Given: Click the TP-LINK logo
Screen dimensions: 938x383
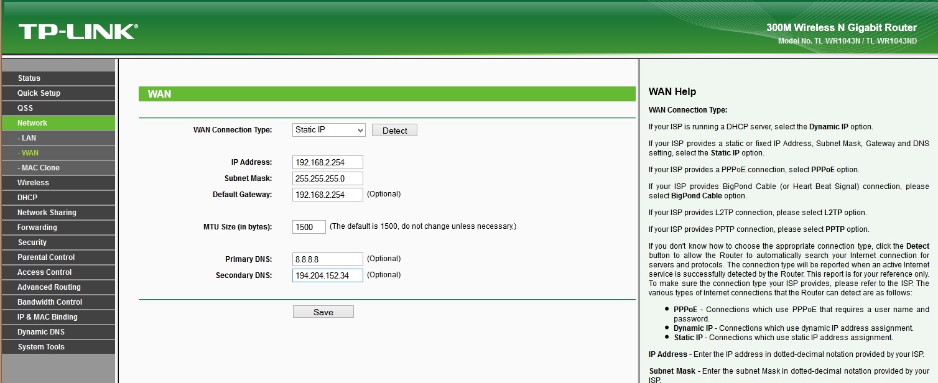Looking at the screenshot, I should [78, 32].
